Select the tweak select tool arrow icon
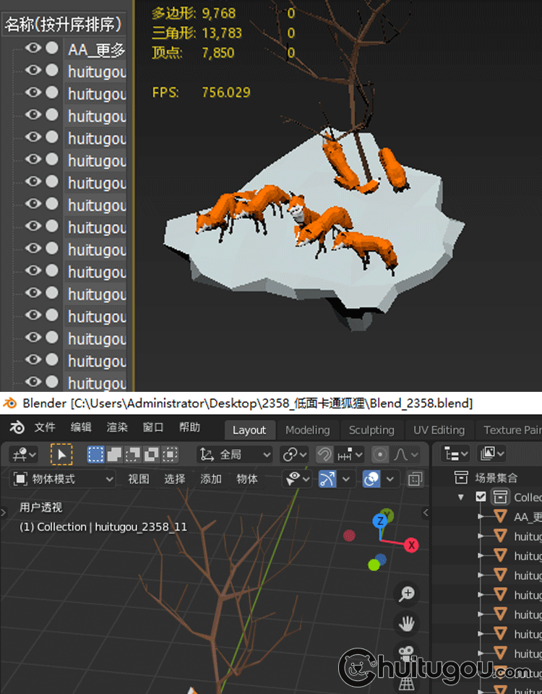The height and width of the screenshot is (694, 542). pyautogui.click(x=61, y=454)
